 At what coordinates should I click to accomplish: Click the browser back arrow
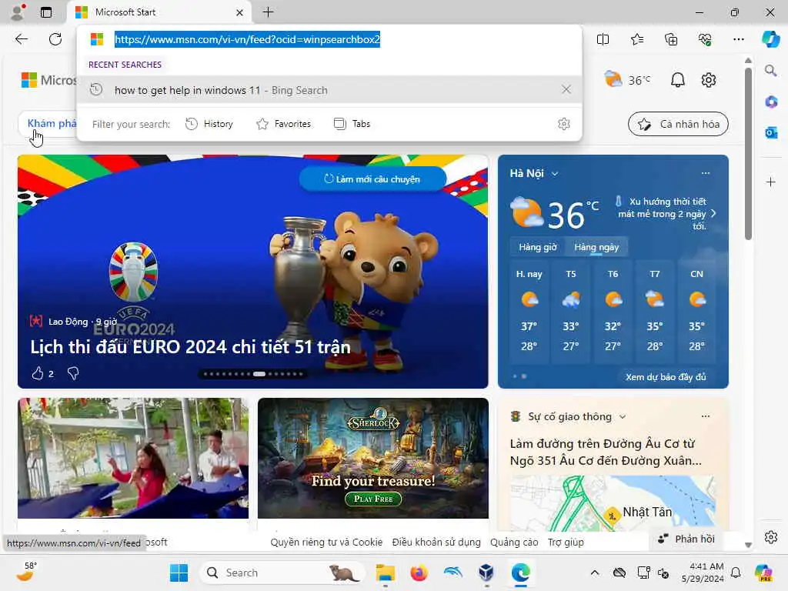[21, 39]
